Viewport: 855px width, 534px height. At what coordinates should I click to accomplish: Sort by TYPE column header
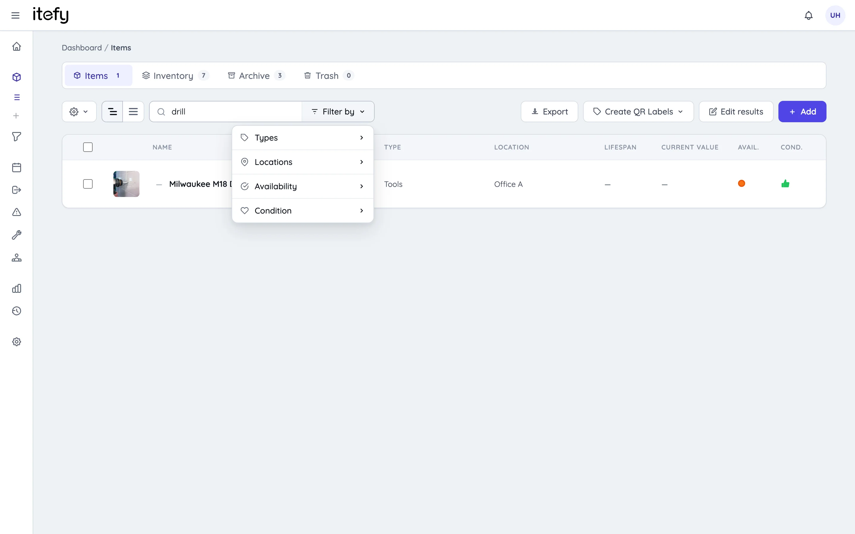[x=392, y=147]
